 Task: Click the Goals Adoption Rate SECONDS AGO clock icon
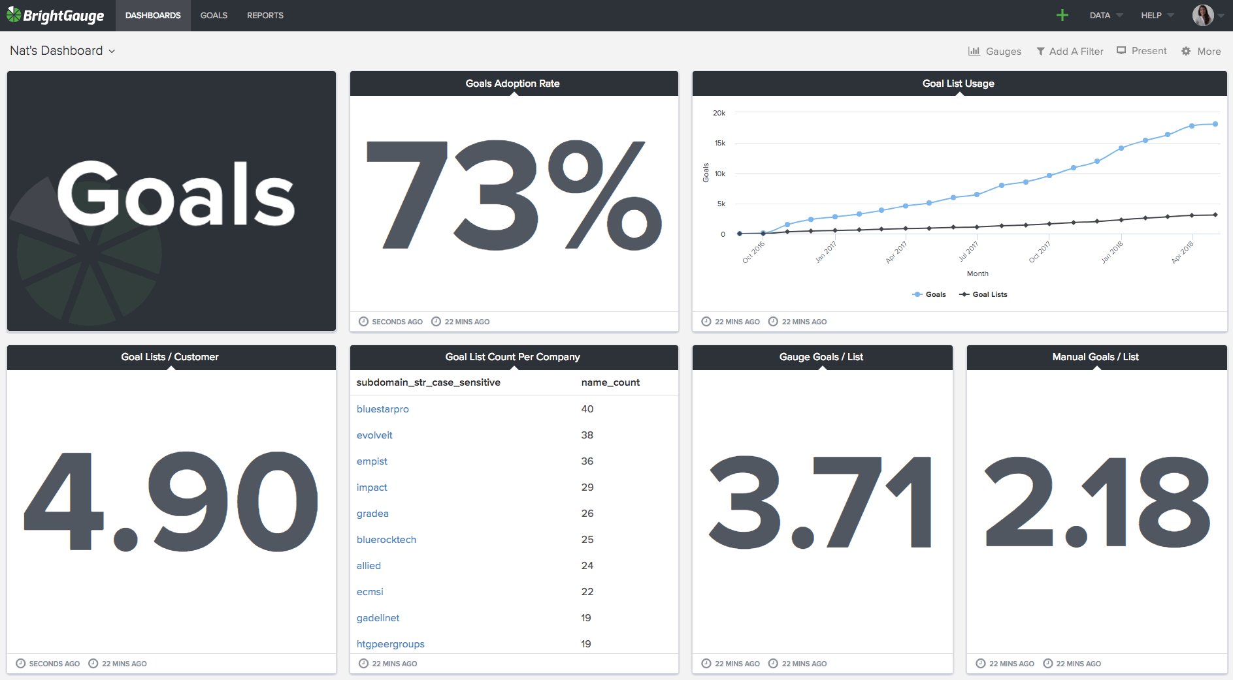tap(364, 321)
